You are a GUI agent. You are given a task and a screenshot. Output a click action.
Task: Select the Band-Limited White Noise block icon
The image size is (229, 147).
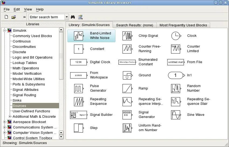click(x=79, y=36)
